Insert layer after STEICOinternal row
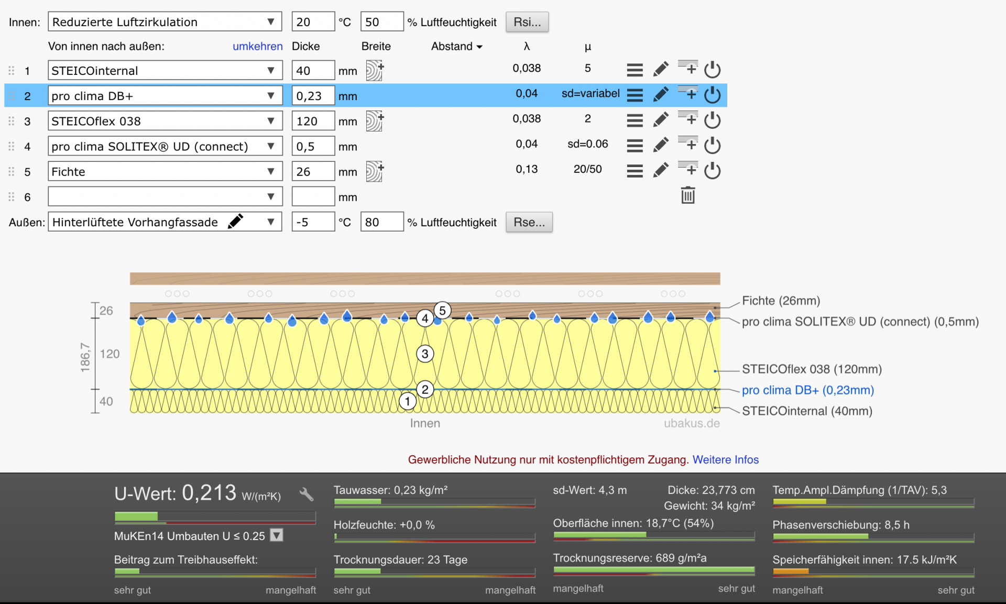1006x604 pixels. point(688,68)
